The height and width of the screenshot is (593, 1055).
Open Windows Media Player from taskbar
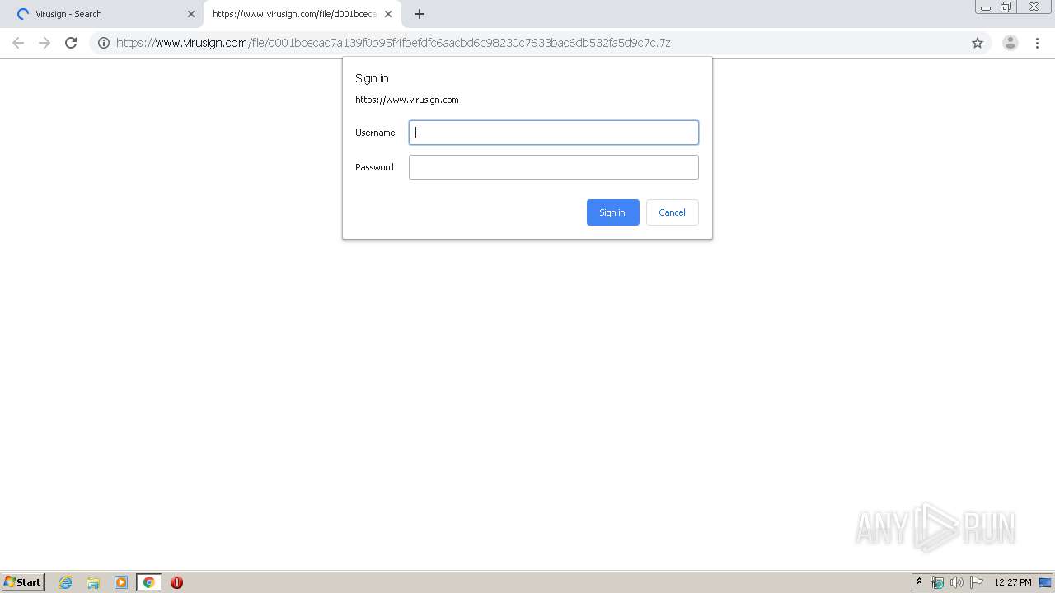(x=121, y=582)
